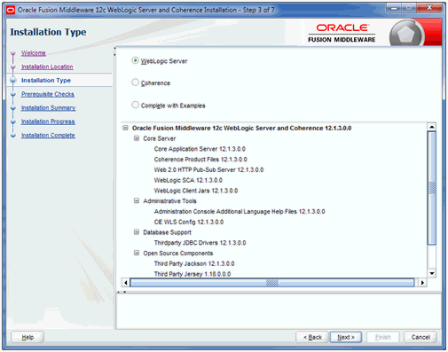Click the Installation Type step bullet icon

point(13,80)
